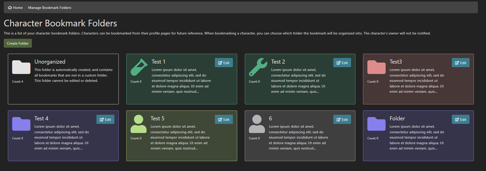Click the Count: 4 label under Unorganized
The height and width of the screenshot is (171, 486).
coord(18,81)
